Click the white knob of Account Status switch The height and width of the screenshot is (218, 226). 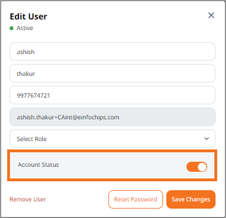coord(202,166)
